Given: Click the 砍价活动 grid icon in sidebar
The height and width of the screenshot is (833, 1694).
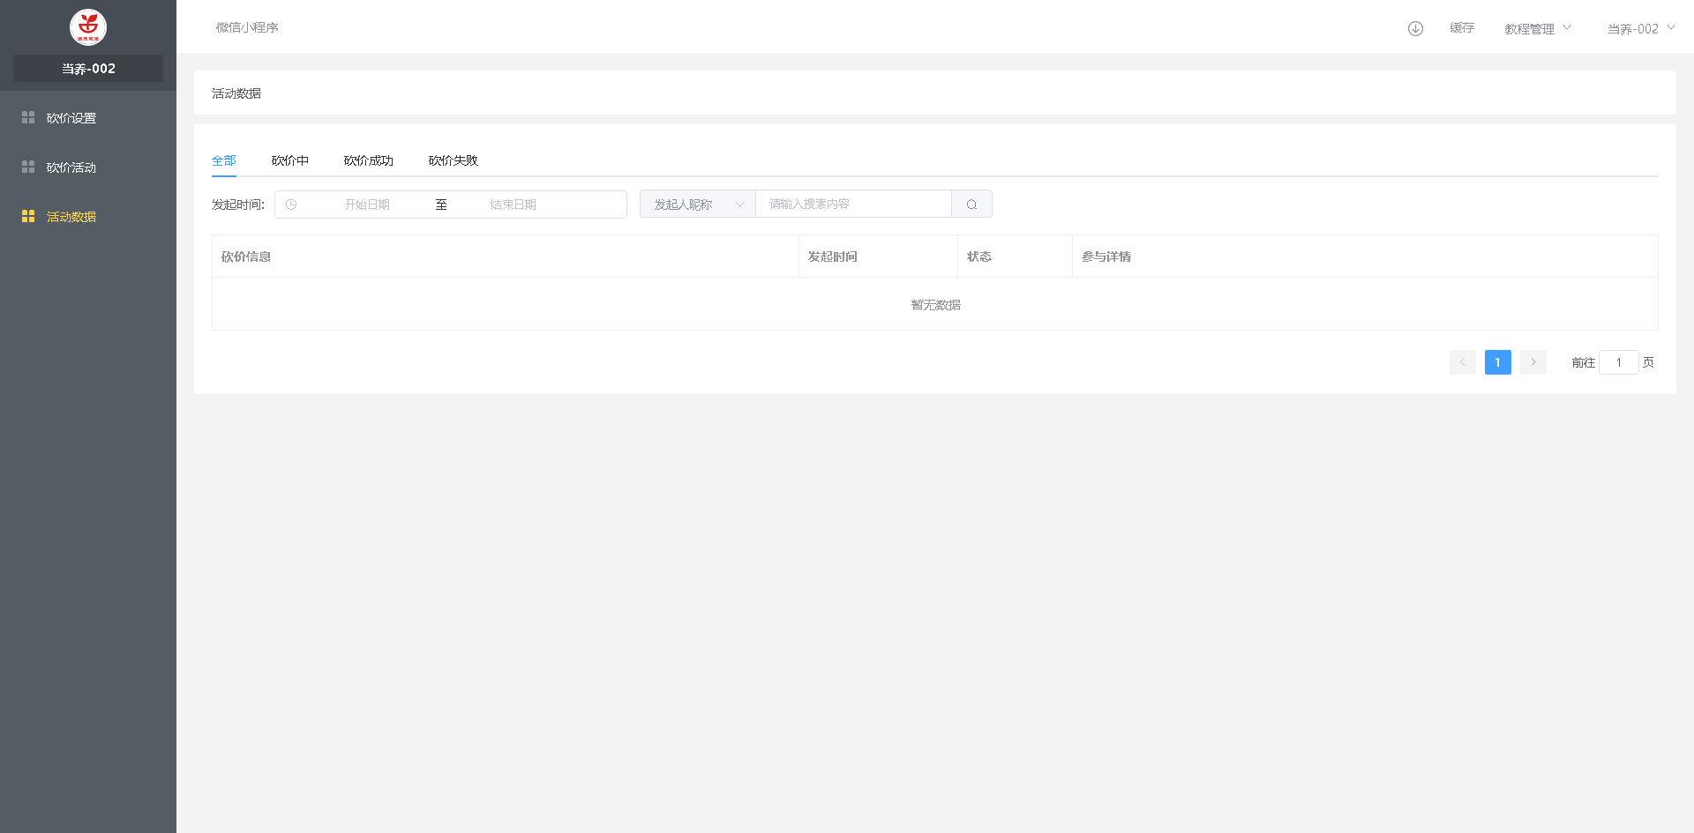Looking at the screenshot, I should pyautogui.click(x=28, y=167).
